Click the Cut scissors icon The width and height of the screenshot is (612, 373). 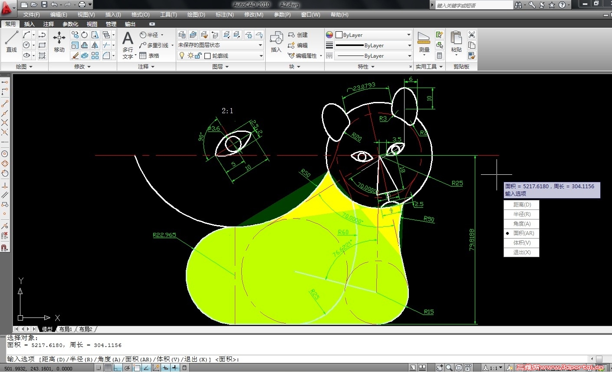coord(472,35)
